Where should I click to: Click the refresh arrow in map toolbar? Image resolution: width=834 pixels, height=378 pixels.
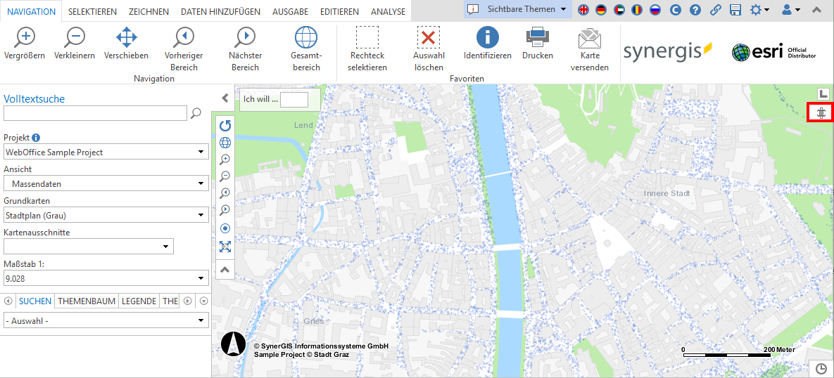[225, 126]
